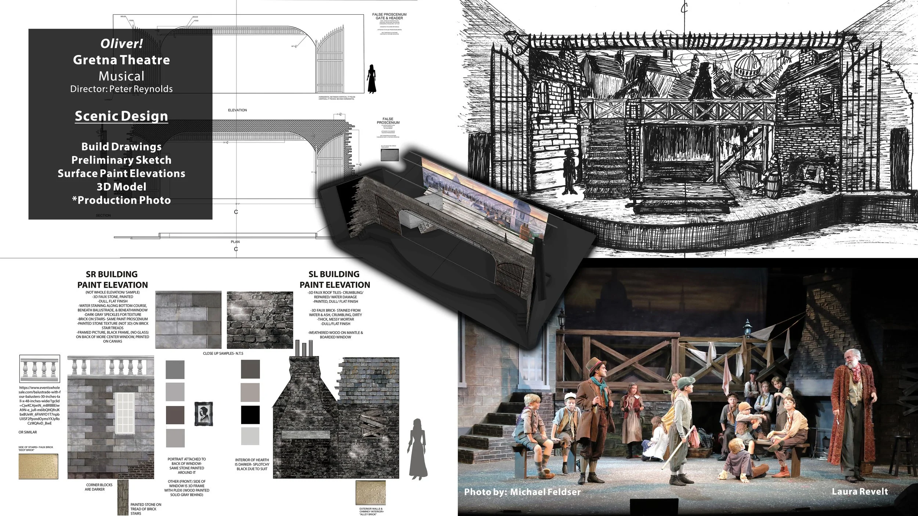The height and width of the screenshot is (516, 918).
Task: Select "Director: Peter Reynolds" credit line
Action: (121, 89)
